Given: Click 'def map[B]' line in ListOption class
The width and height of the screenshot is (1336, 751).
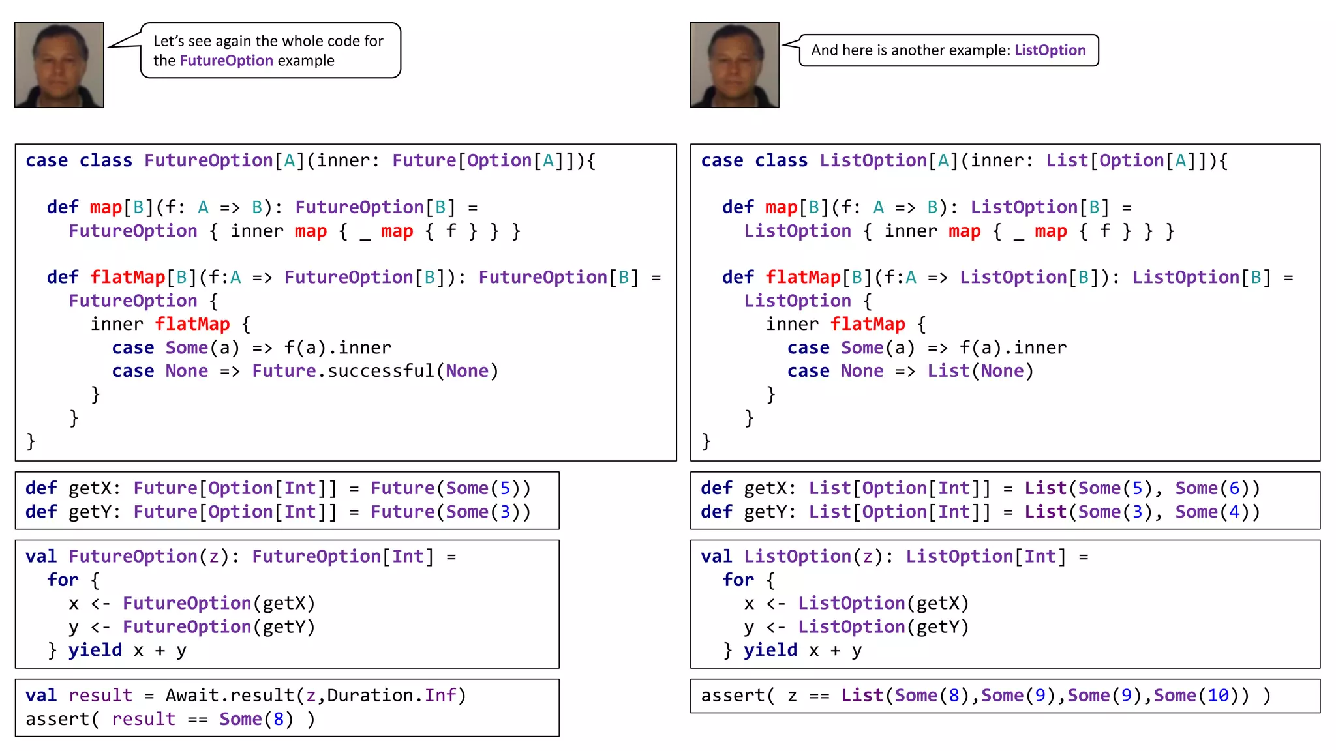Looking at the screenshot, I should point(927,207).
